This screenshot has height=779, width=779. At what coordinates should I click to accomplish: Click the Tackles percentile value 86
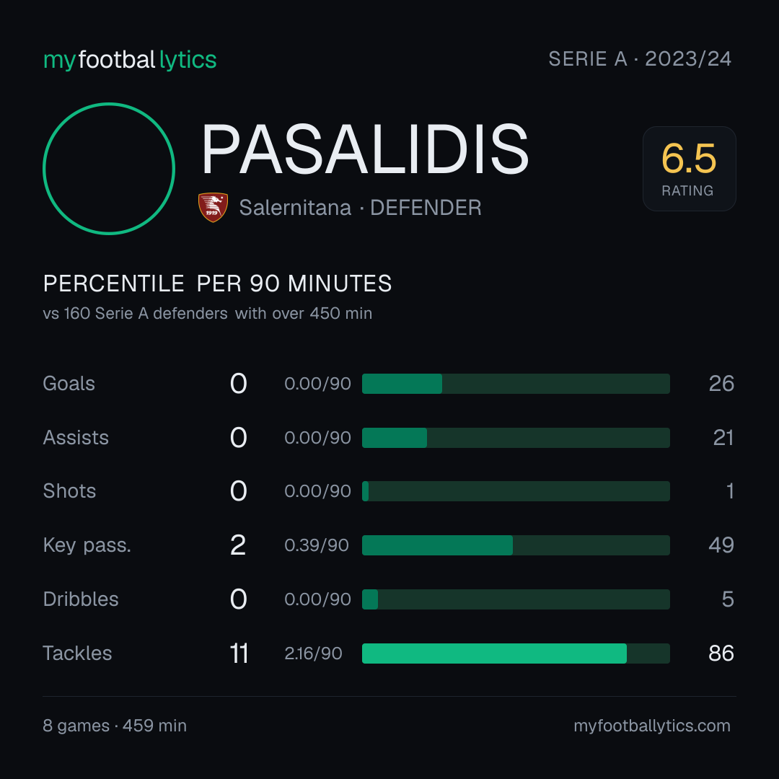(721, 653)
